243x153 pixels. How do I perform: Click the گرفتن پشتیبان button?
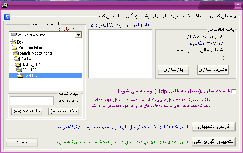tap(214, 127)
